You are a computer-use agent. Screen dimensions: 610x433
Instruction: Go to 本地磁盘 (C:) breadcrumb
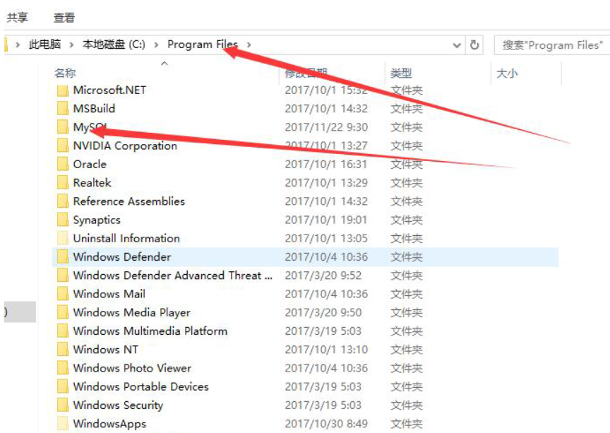click(x=114, y=45)
